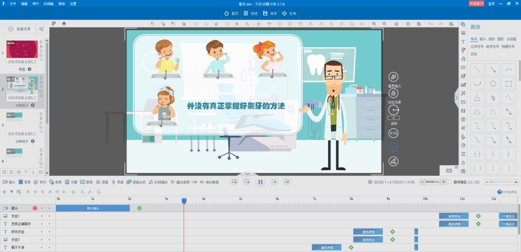Click the reset camera icon

[x=394, y=77]
